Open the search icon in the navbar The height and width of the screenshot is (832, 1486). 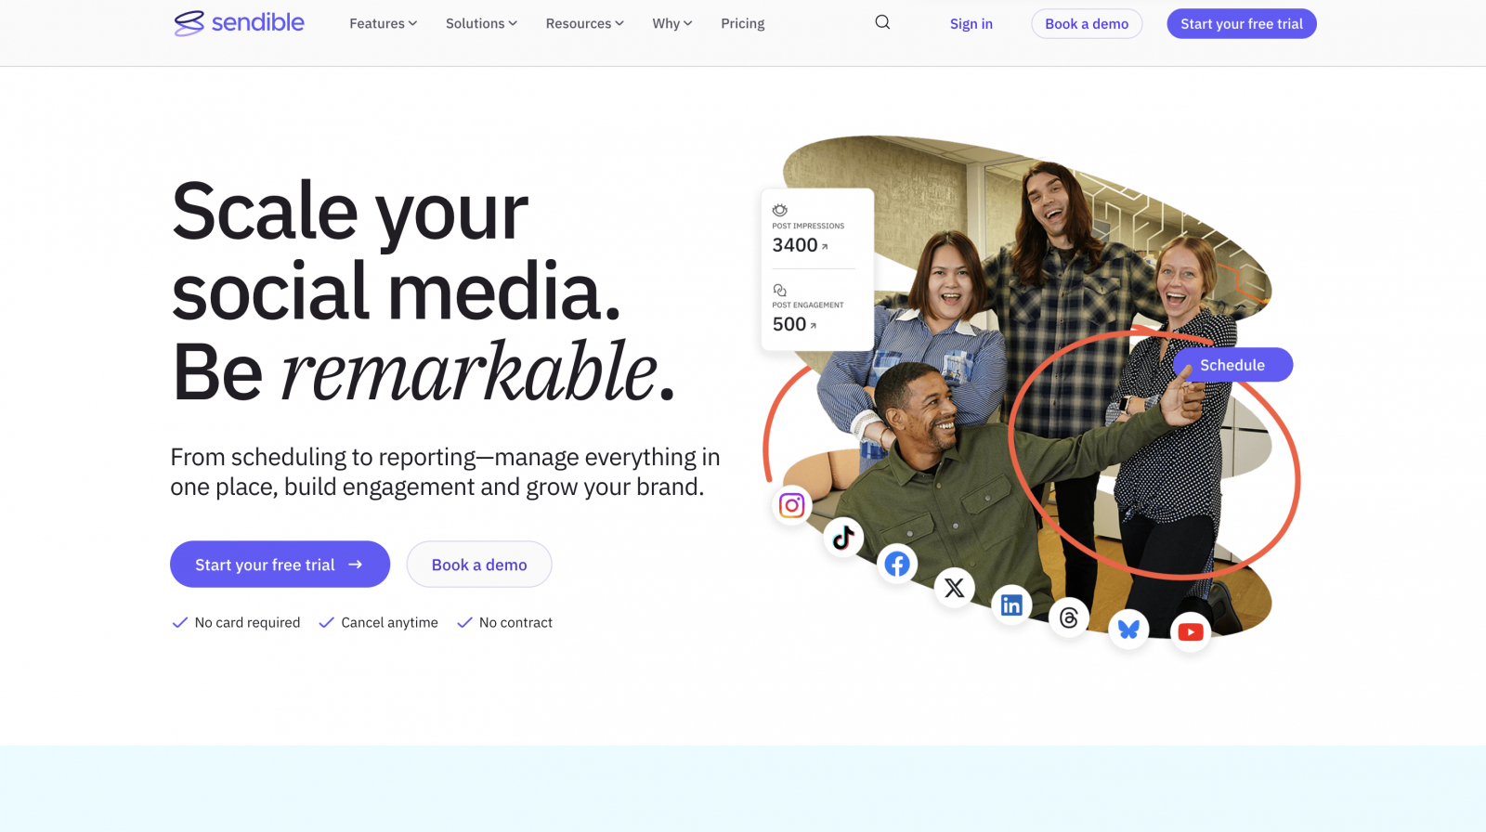(882, 22)
